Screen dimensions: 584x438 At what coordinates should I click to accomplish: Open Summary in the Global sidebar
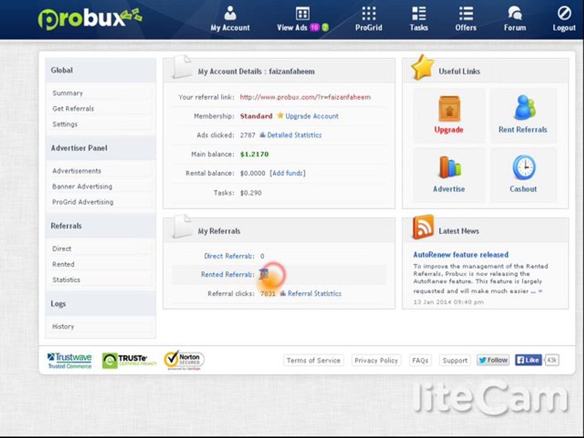(x=68, y=93)
